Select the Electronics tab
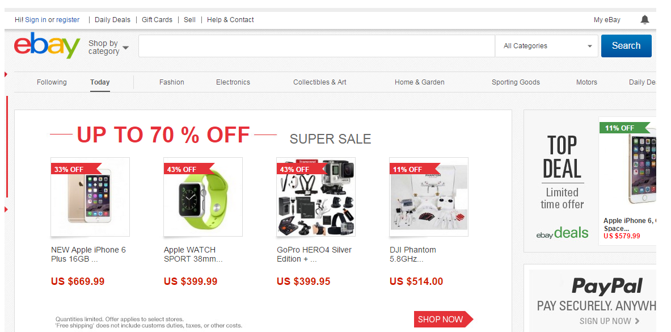The width and height of the screenshot is (671, 332). [233, 82]
